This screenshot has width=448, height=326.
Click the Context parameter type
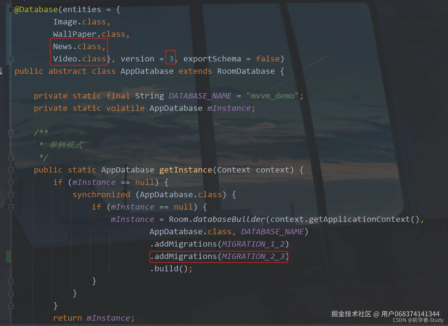tap(234, 170)
